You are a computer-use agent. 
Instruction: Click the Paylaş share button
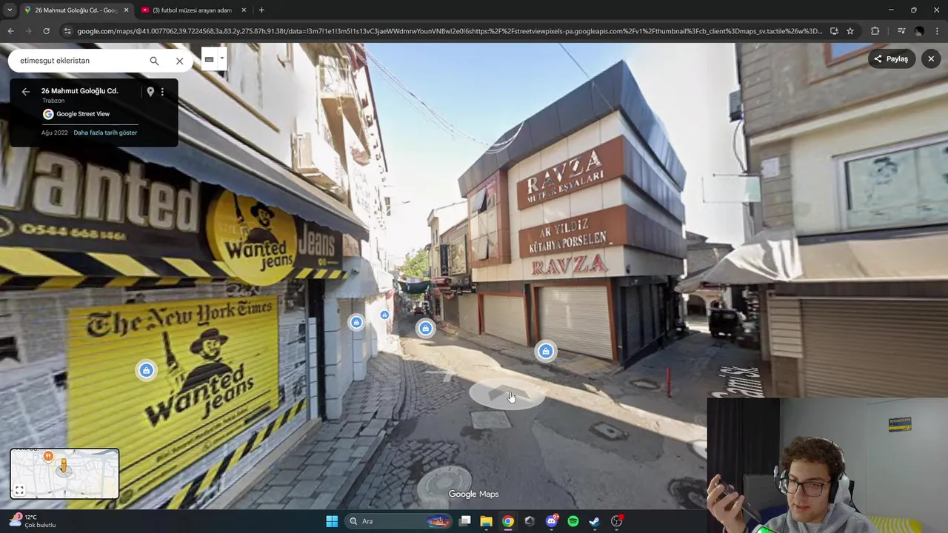pyautogui.click(x=891, y=58)
